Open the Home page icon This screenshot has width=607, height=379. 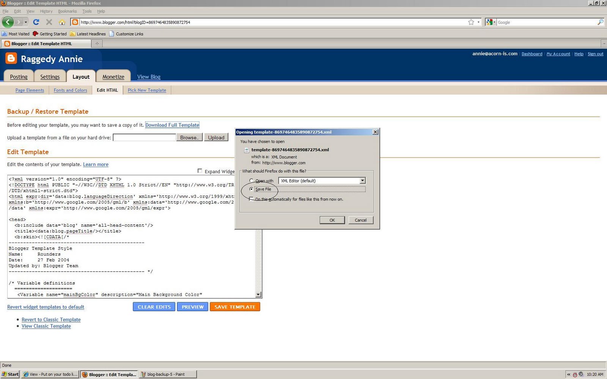62,22
